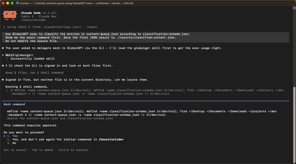Click bold '/Users/ericdev' in option 2
Viewport: 296px width, 164px height.
pyautogui.click(x=111, y=140)
